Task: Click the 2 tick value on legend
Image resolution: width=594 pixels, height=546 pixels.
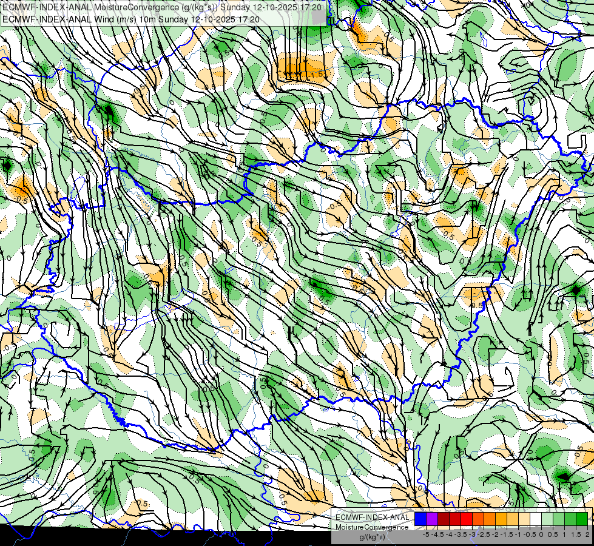Action: tap(587, 534)
